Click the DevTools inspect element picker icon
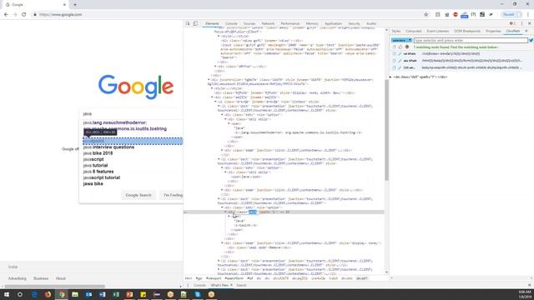 click(x=188, y=23)
